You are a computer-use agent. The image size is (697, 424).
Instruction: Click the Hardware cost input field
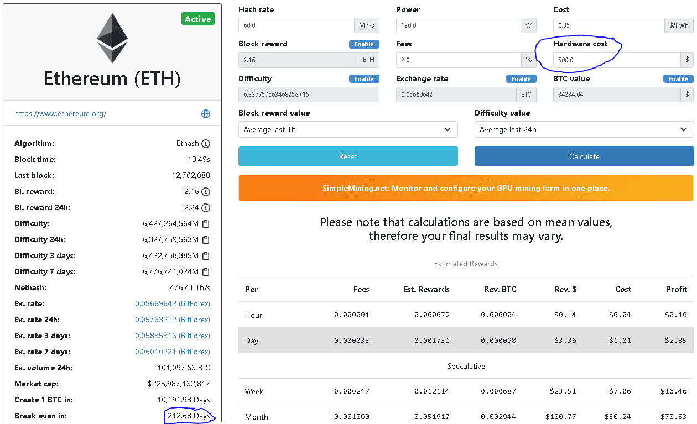pos(616,60)
